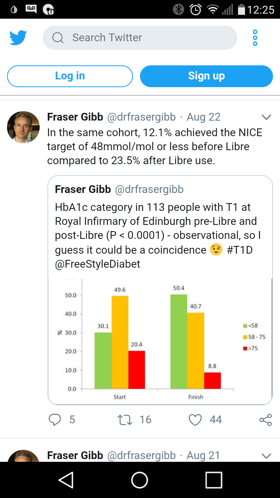Viewport: 280px width, 498px height.
Task: Open the three-dot overflow menu
Action: pos(255,38)
